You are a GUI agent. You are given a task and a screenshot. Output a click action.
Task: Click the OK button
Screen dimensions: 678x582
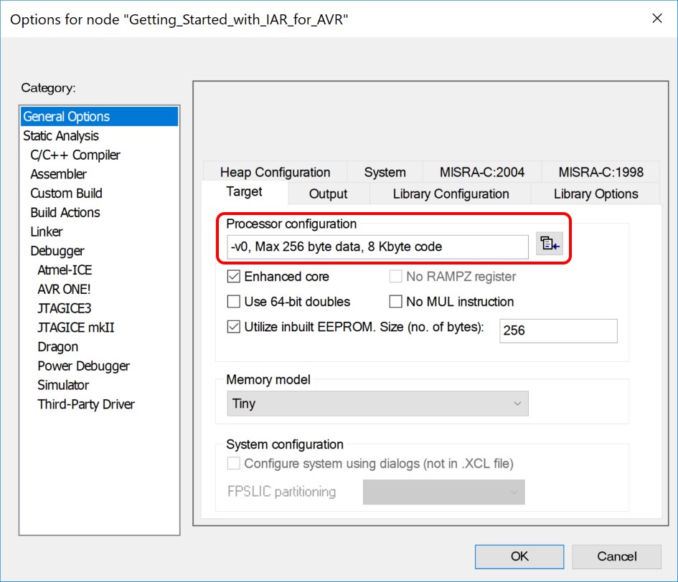click(519, 556)
